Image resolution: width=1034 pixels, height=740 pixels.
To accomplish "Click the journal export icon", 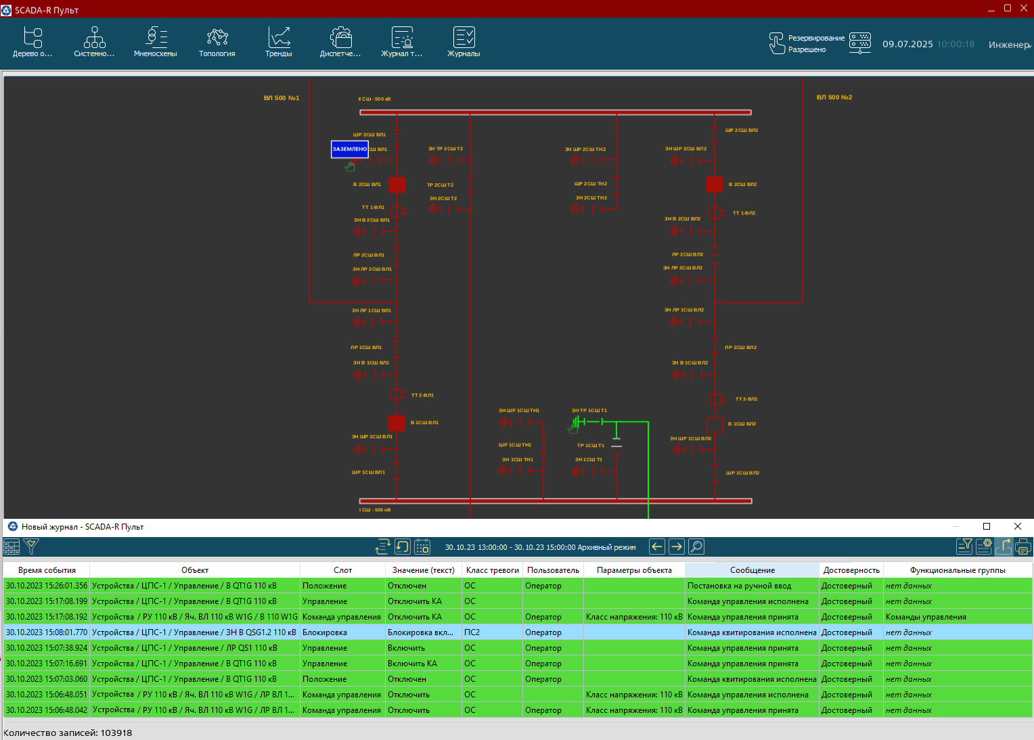I will point(1003,547).
